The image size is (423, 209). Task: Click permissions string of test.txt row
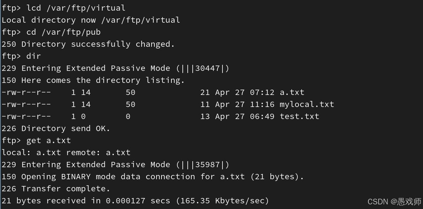click(x=26, y=116)
